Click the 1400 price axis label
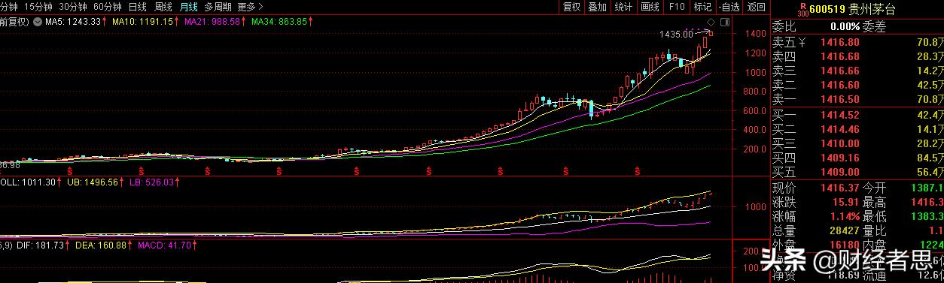The width and height of the screenshot is (944, 283). coord(755,34)
